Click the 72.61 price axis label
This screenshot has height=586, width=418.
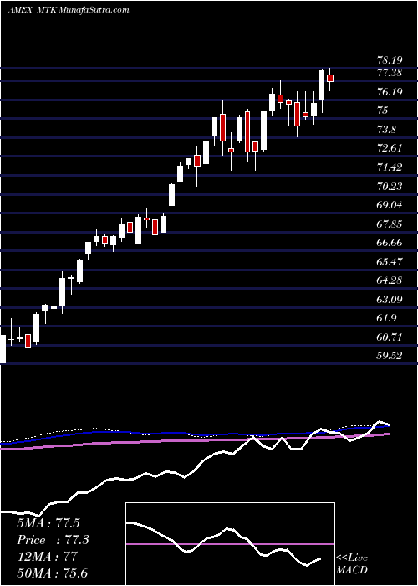click(x=390, y=148)
